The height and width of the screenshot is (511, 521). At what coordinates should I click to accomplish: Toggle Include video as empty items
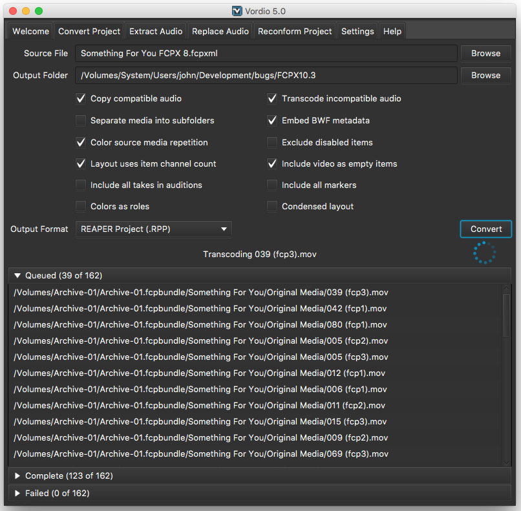coord(272,163)
